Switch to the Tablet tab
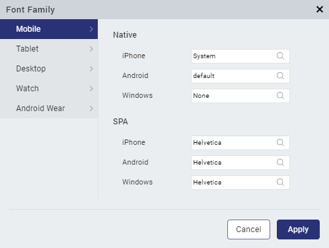The image size is (329, 248). coord(49,49)
